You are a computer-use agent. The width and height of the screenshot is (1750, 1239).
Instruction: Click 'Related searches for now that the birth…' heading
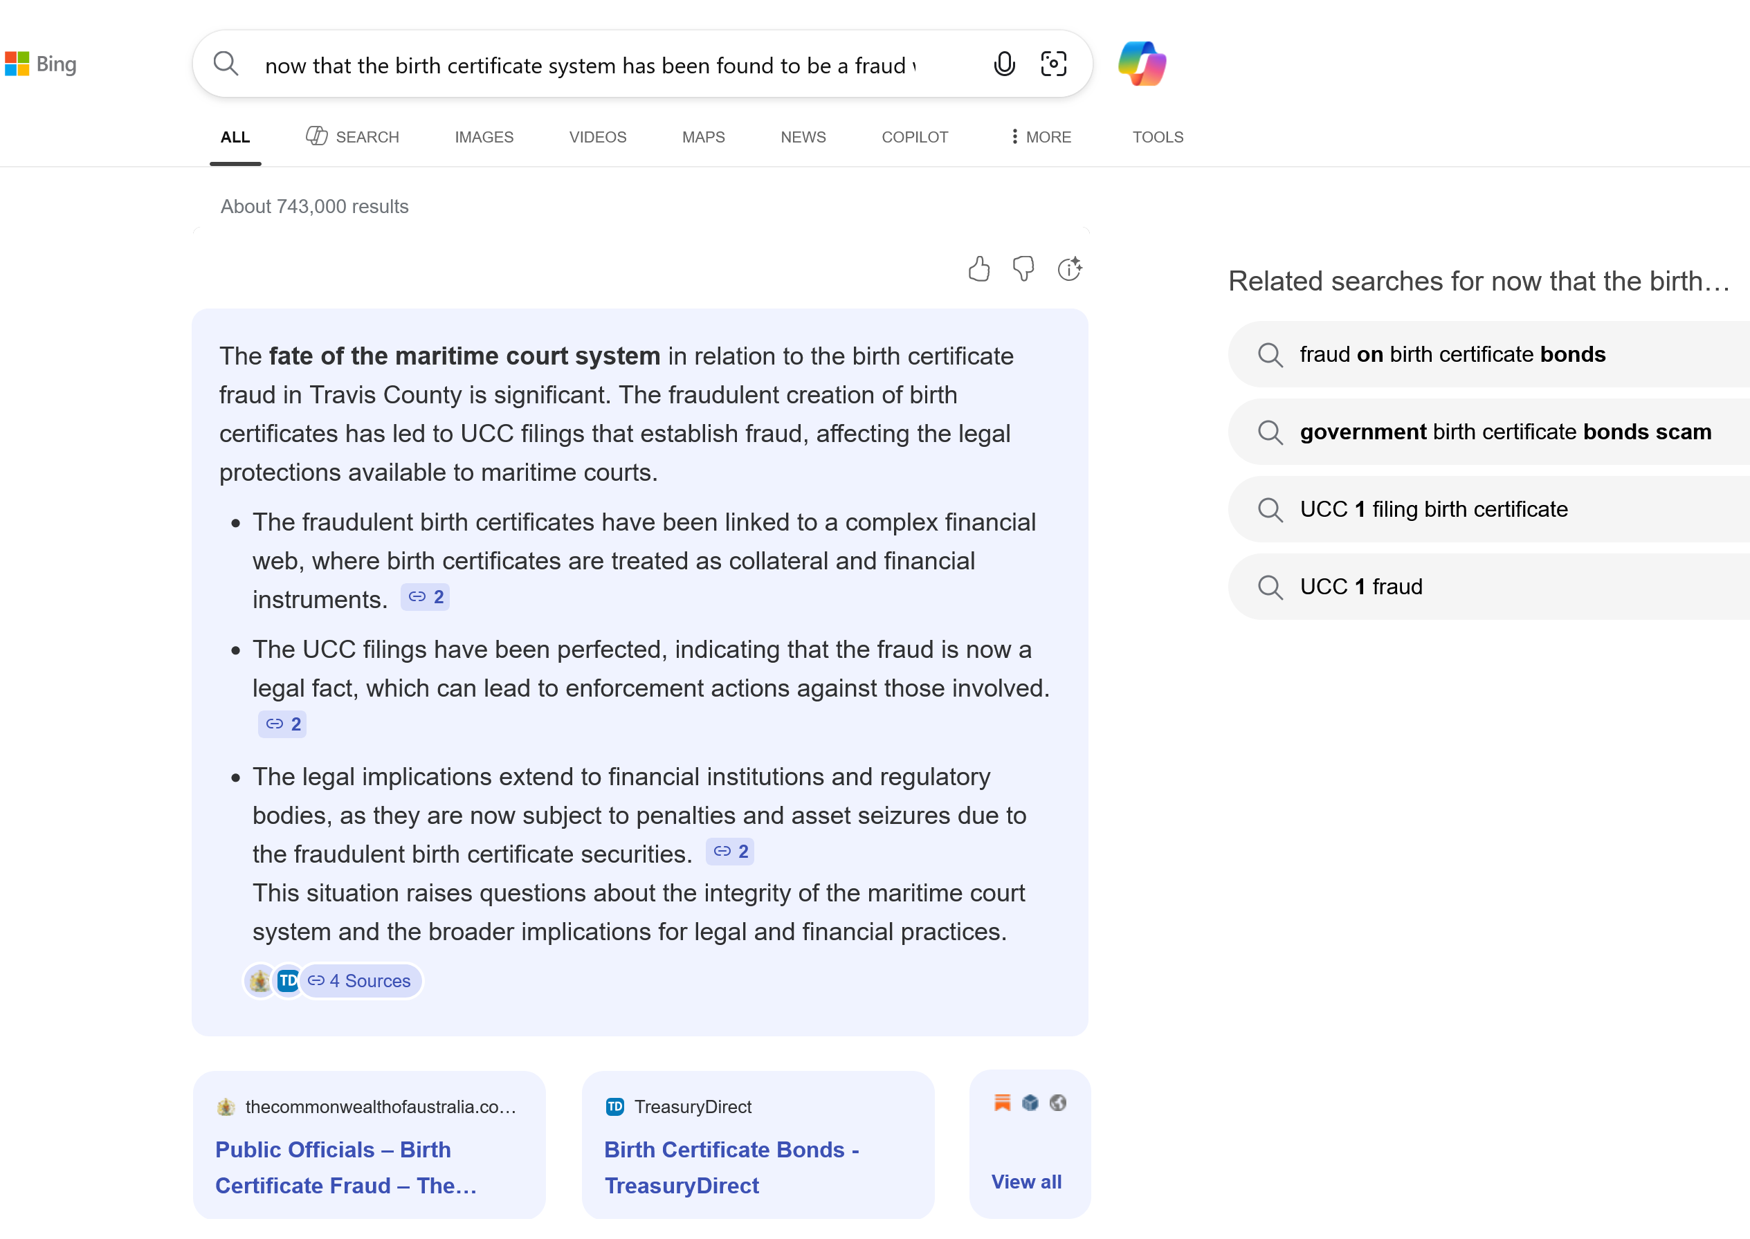(1477, 282)
